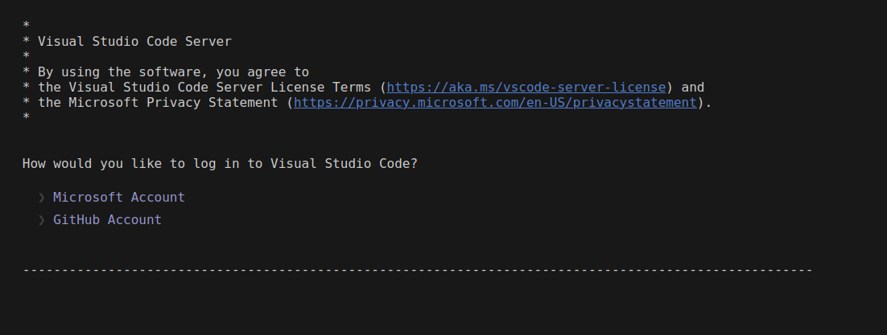Click the word "and" after the license link

click(x=693, y=87)
